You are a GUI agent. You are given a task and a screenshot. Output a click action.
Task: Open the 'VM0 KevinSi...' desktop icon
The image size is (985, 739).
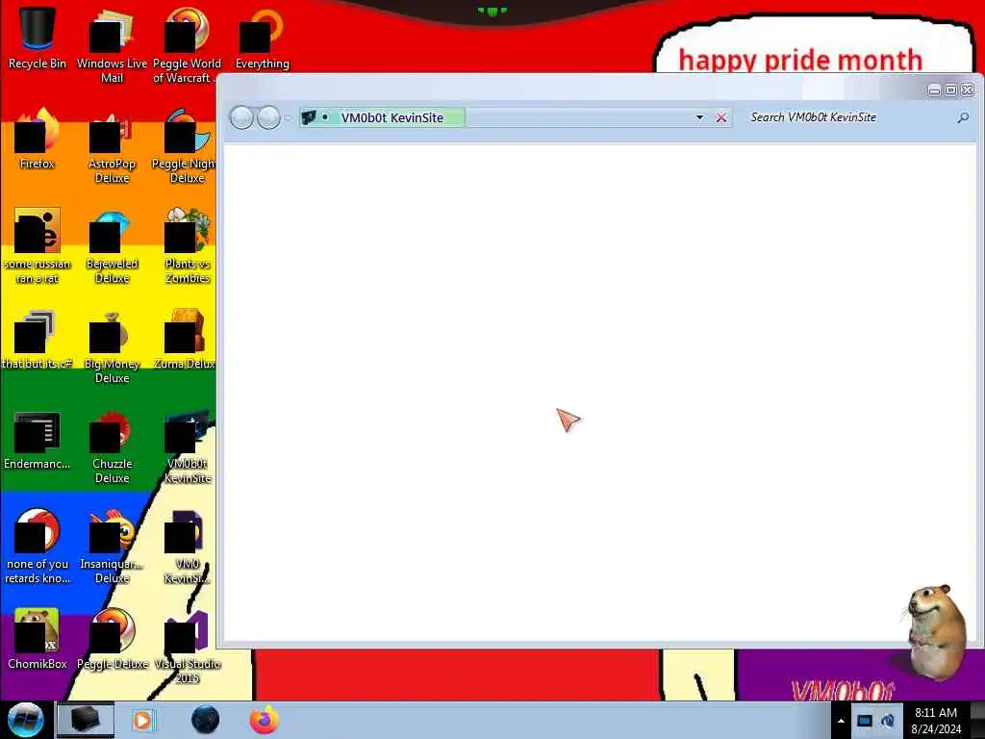pyautogui.click(x=187, y=546)
